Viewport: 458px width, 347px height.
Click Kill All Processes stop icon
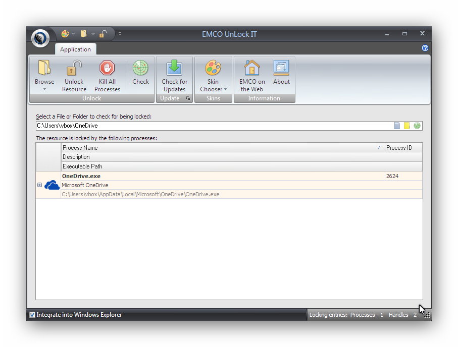click(x=107, y=68)
